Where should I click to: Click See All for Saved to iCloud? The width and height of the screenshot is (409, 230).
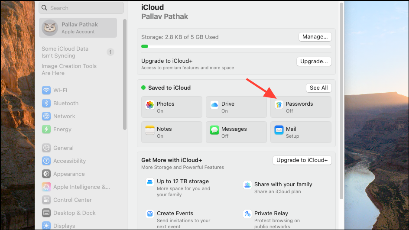(x=319, y=88)
